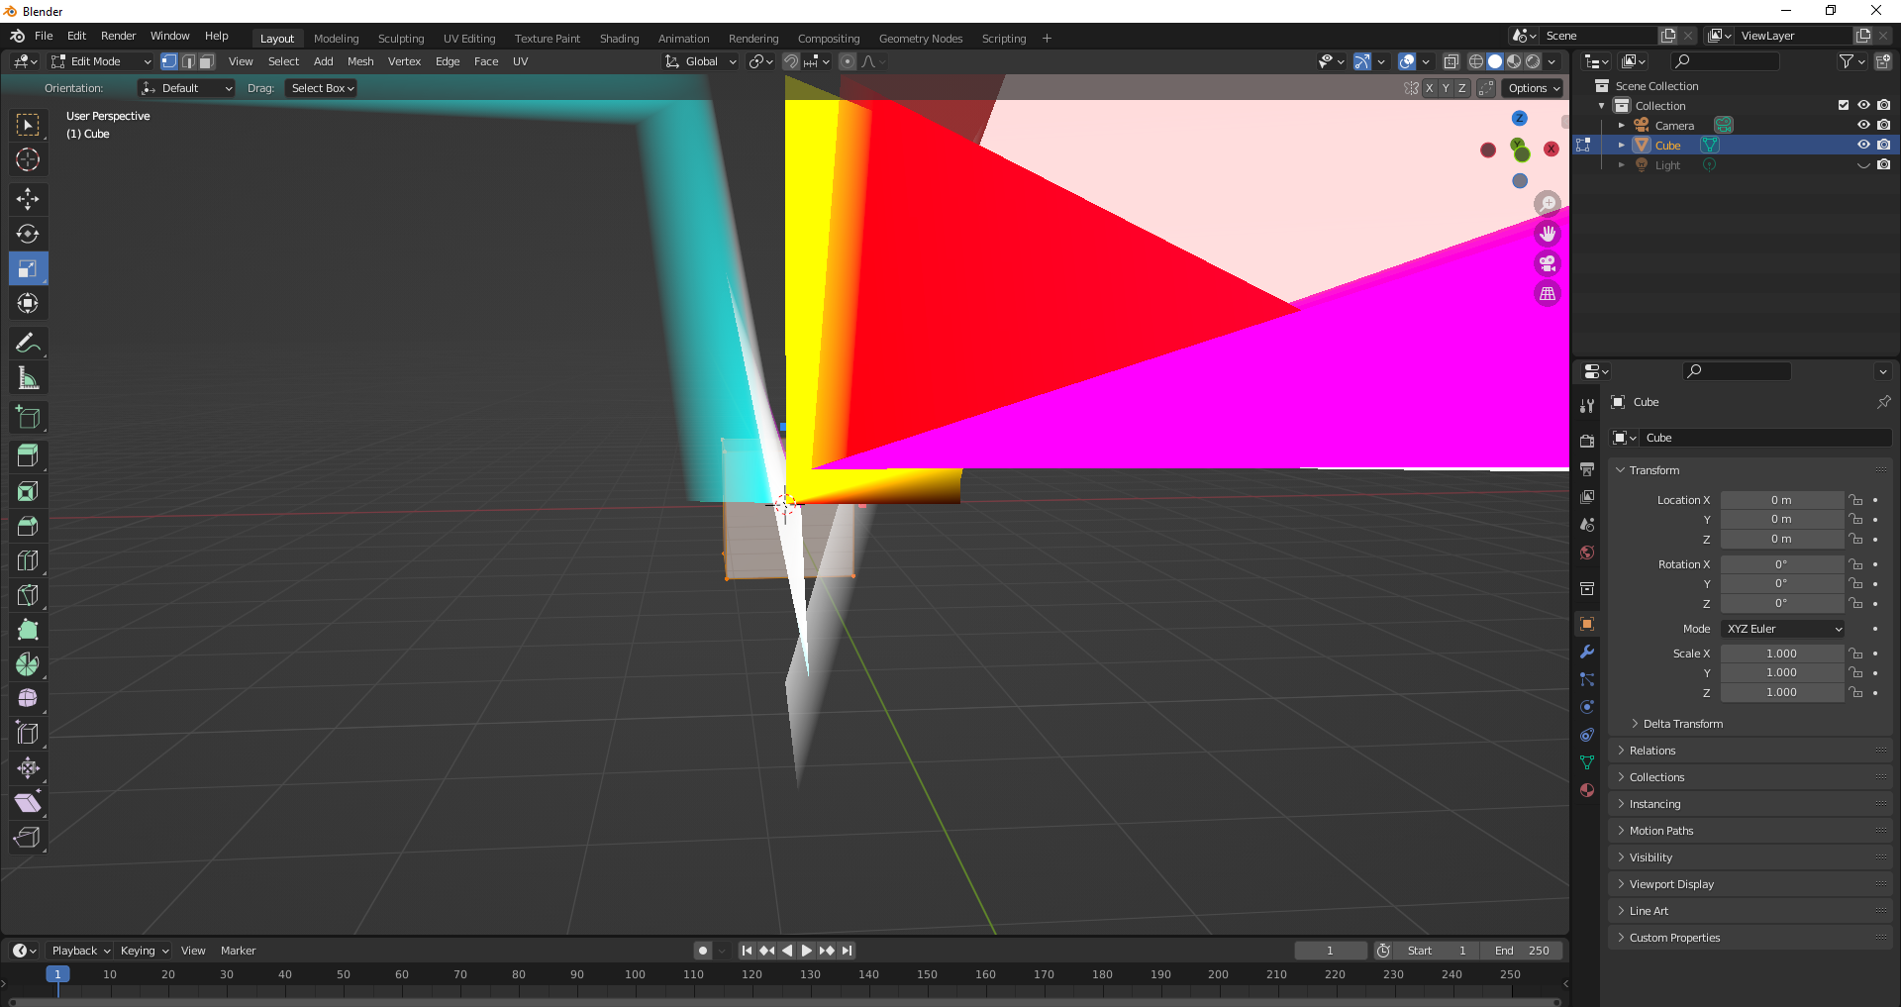Open the Render menu

click(119, 36)
